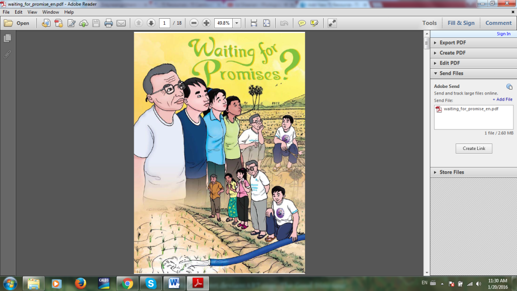Open the page thumbnails panel
The image size is (517, 291).
point(8,38)
